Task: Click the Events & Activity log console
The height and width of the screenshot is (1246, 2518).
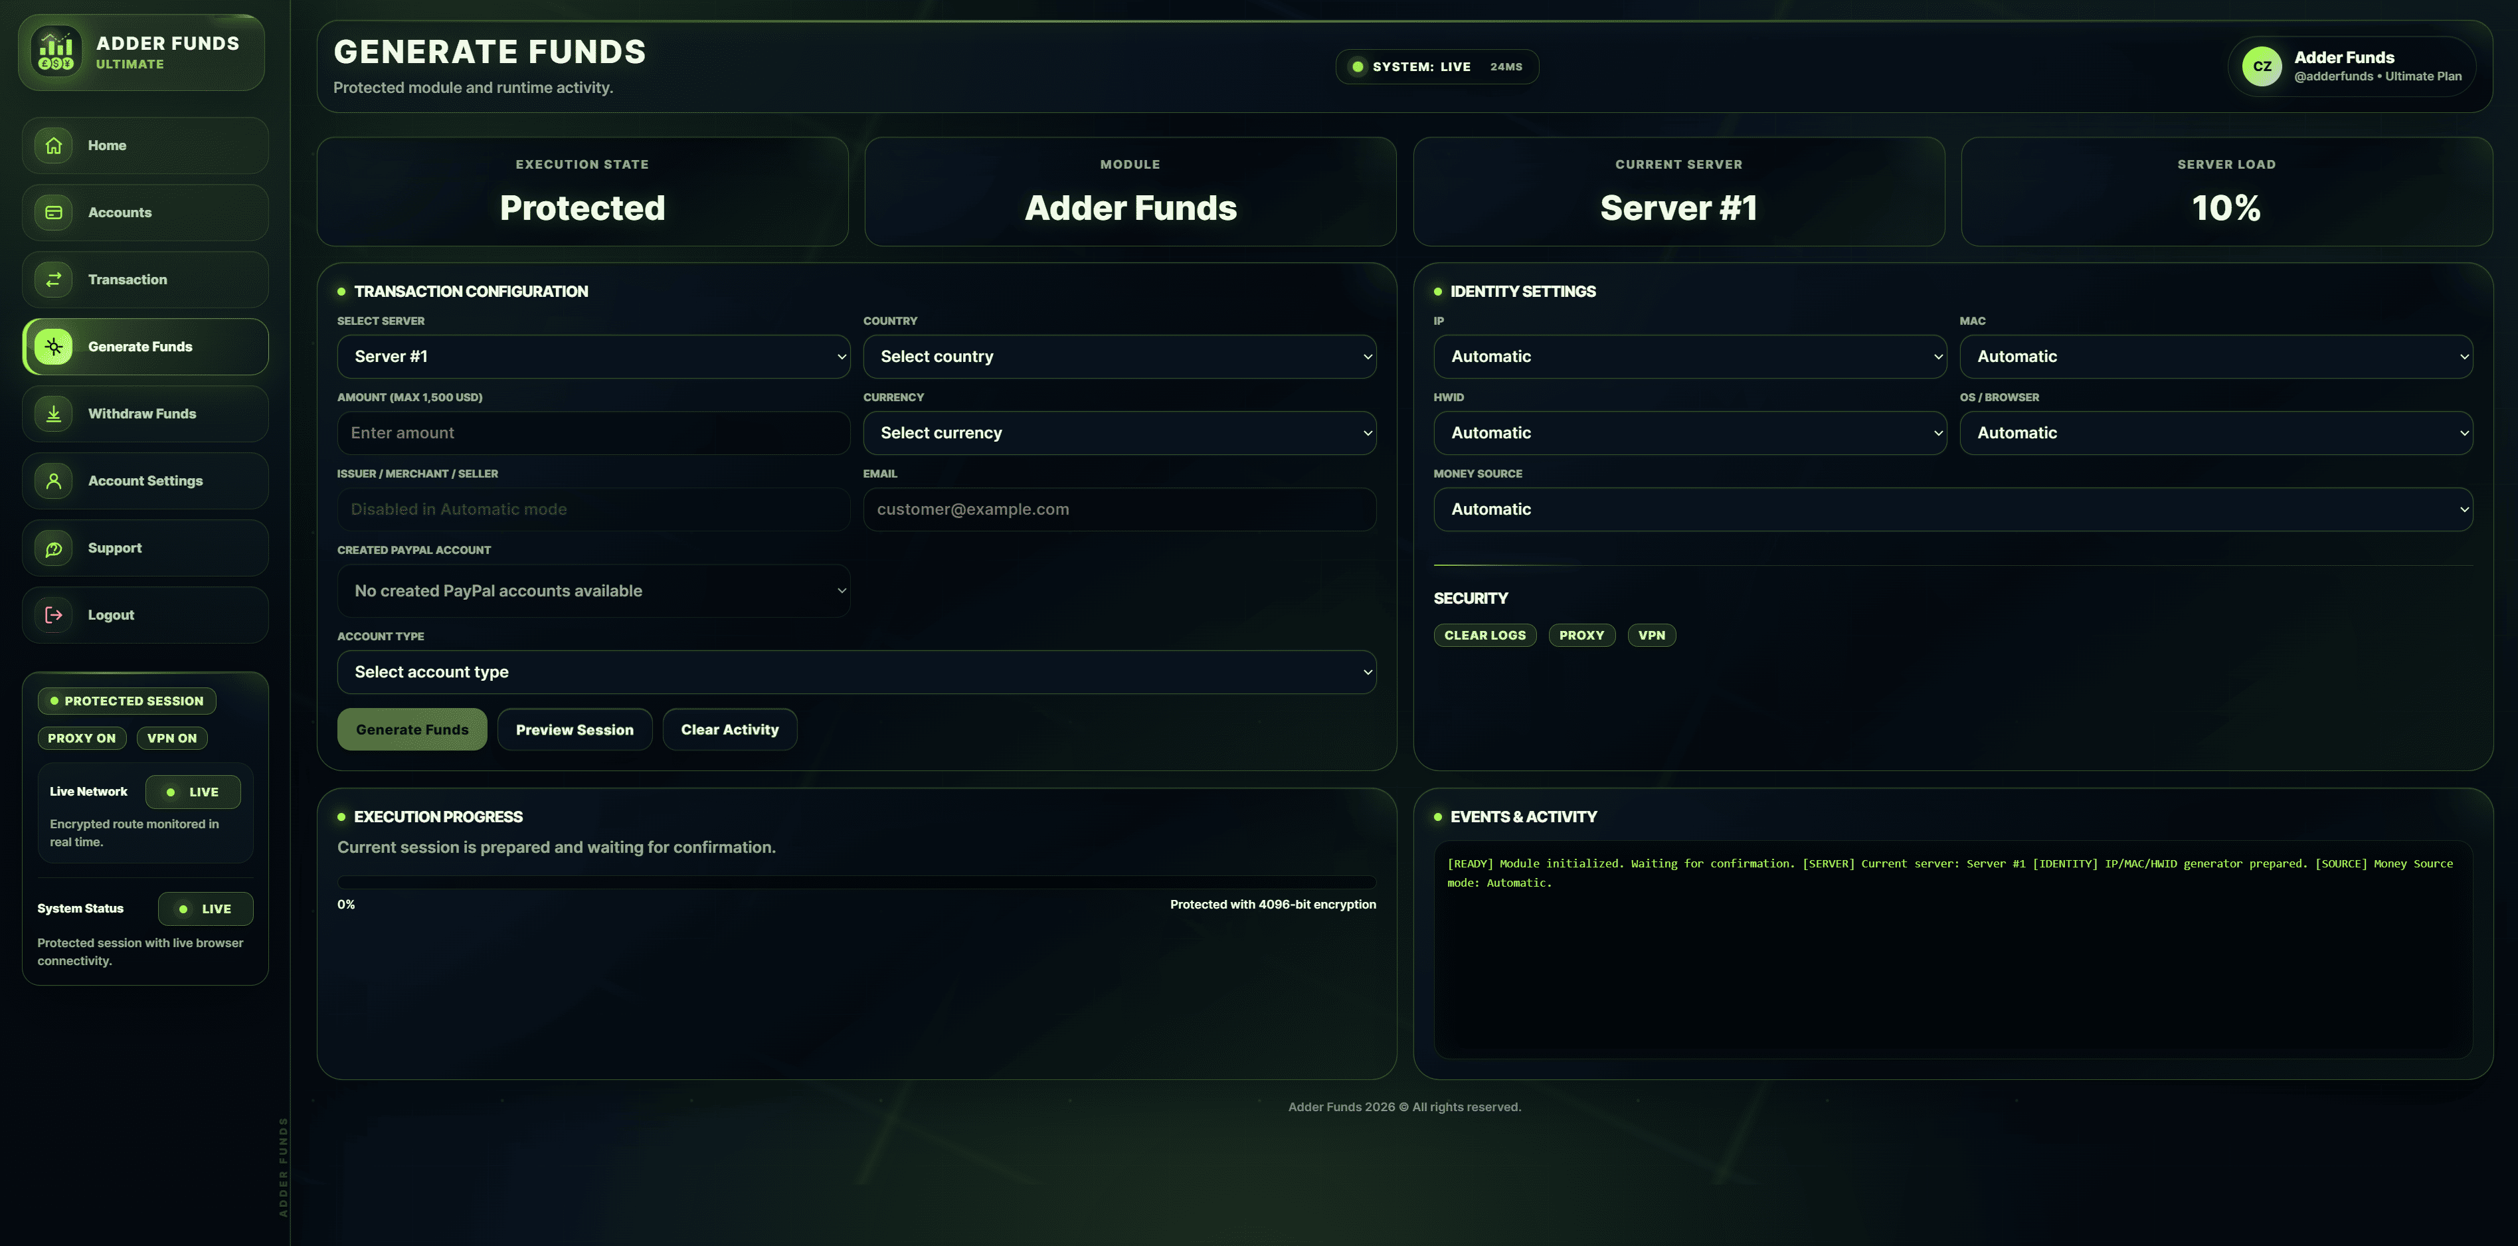Action: (x=1953, y=950)
